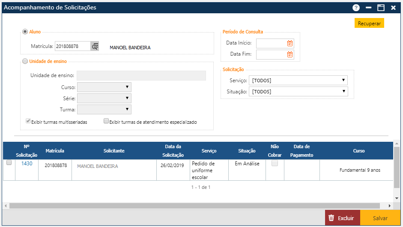
Task: Click the Matrícula input field
Action: (x=73, y=46)
